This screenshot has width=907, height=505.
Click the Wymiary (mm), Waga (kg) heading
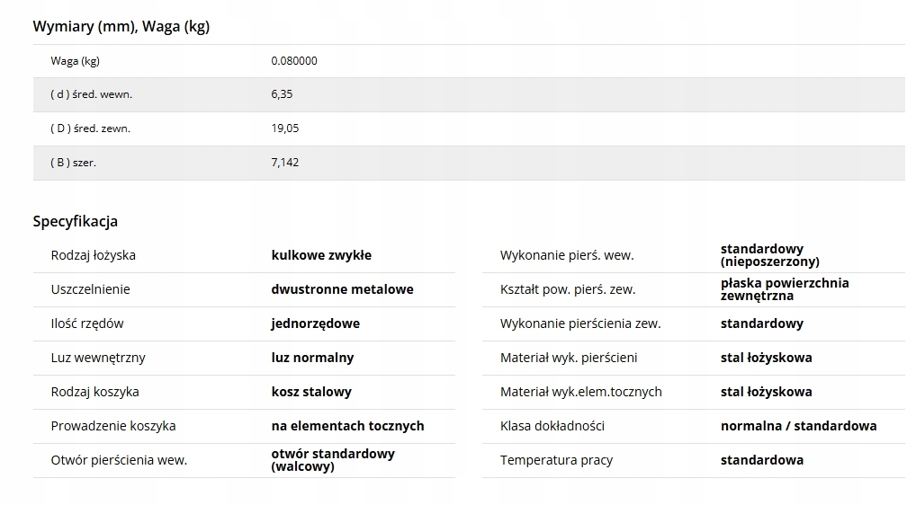tap(121, 27)
